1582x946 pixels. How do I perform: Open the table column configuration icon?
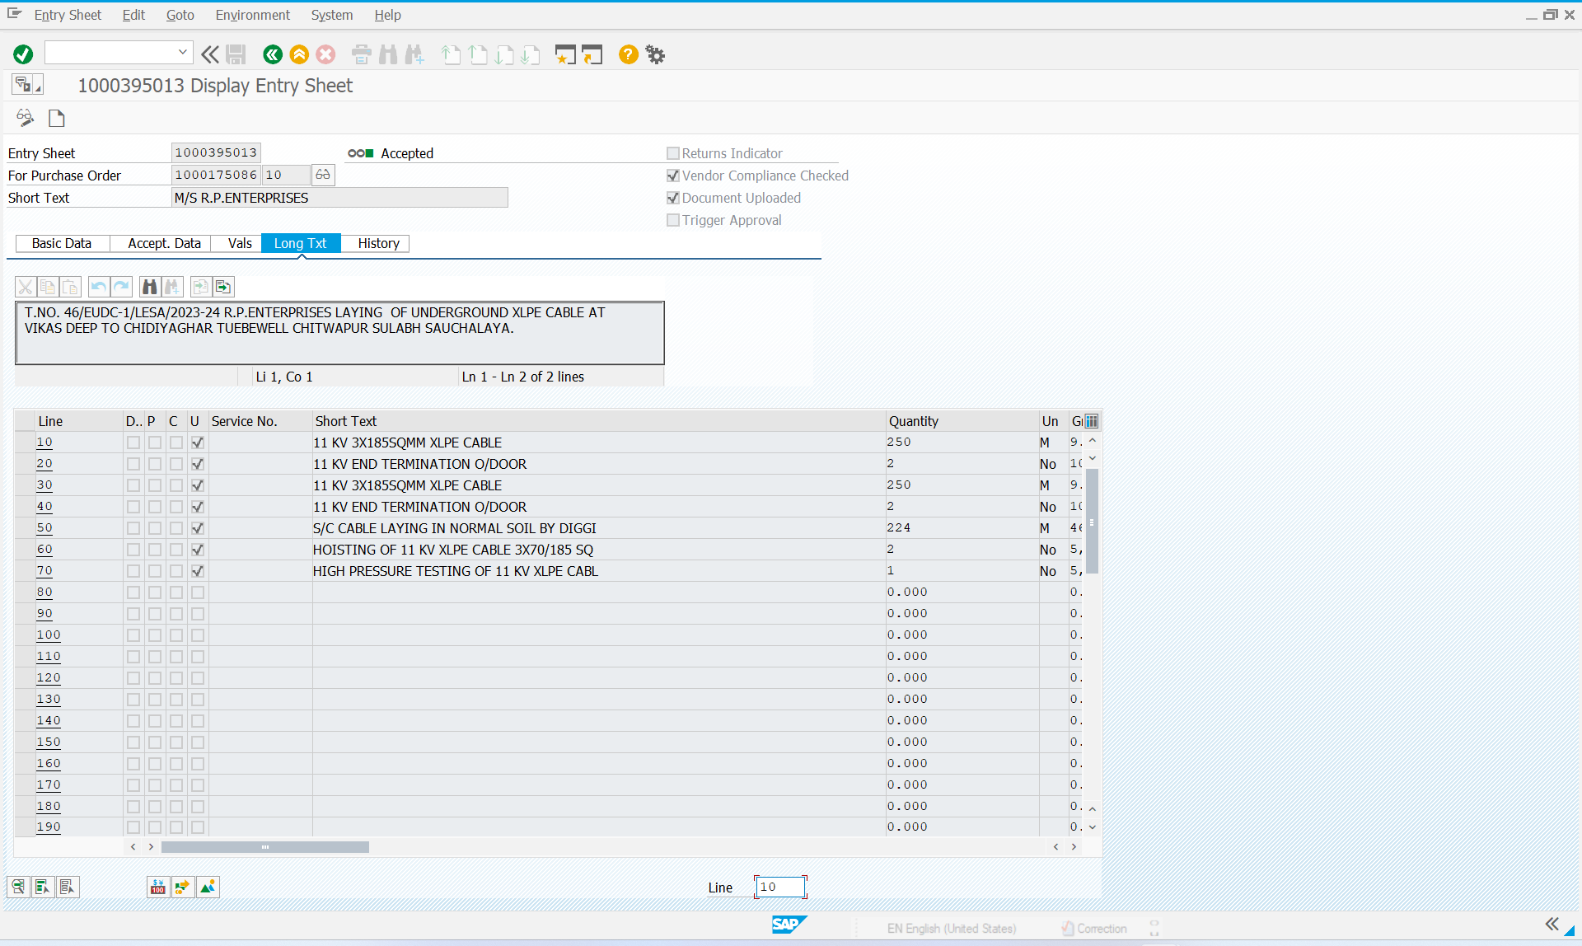coord(1091,421)
